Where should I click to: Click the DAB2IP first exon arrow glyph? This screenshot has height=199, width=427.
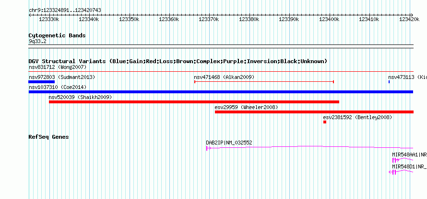pos(208,148)
